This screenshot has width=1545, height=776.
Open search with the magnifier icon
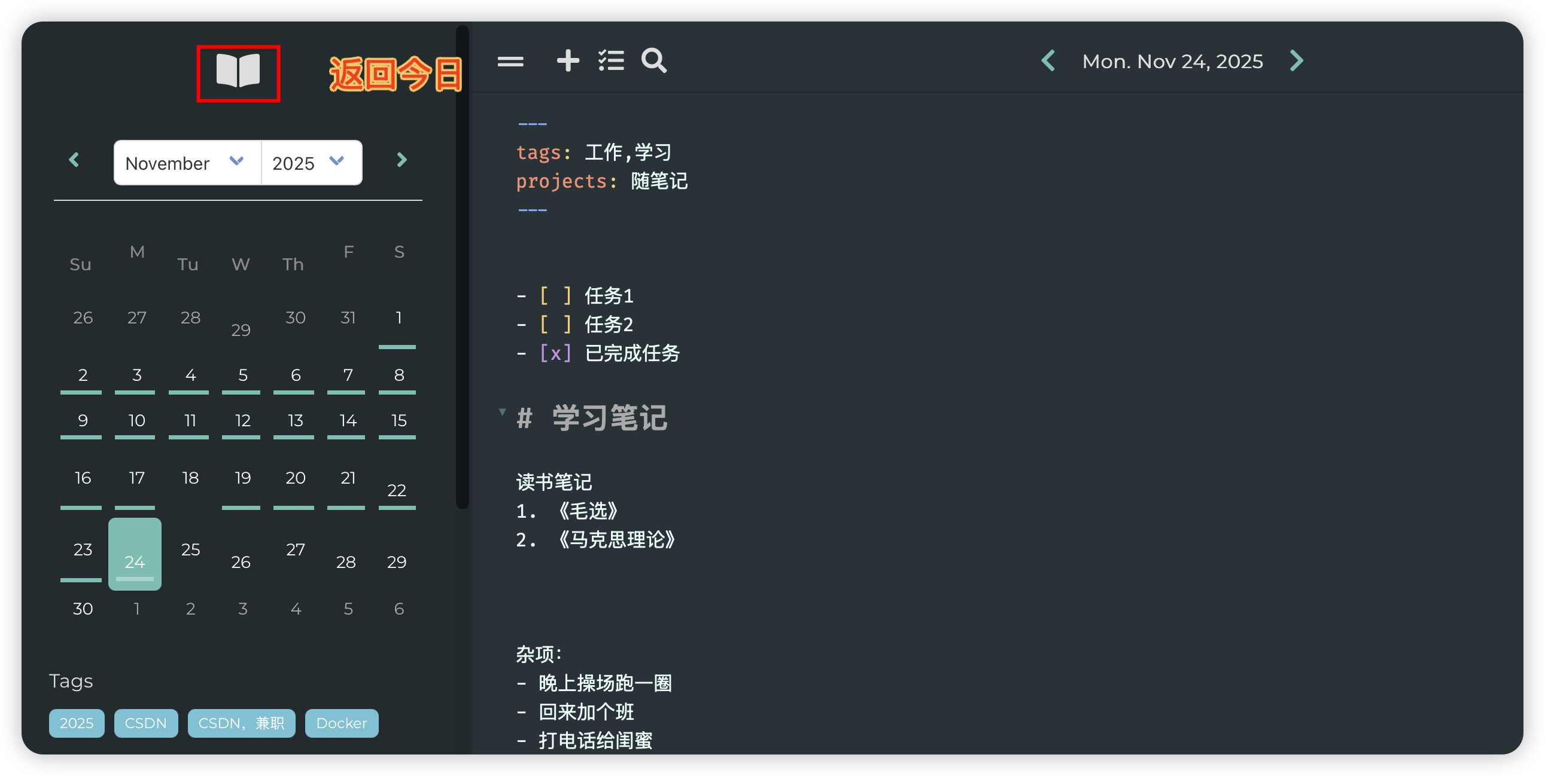654,61
